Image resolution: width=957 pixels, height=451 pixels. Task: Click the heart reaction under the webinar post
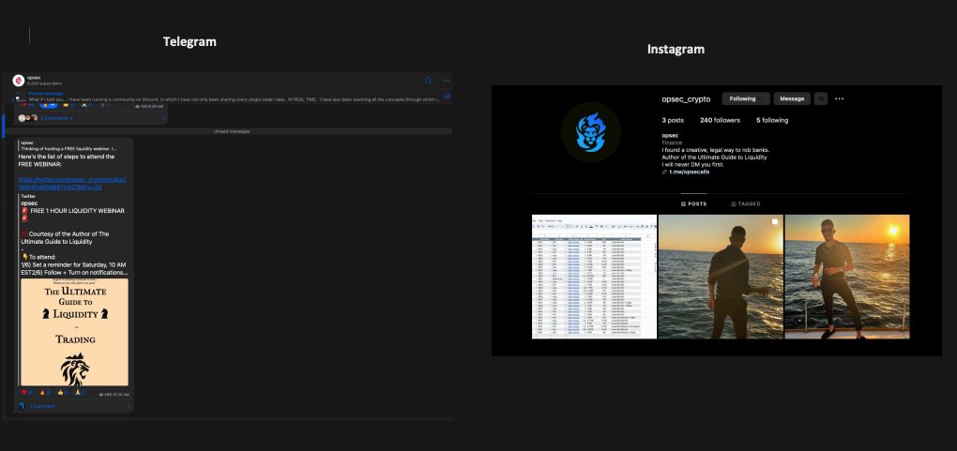click(26, 393)
